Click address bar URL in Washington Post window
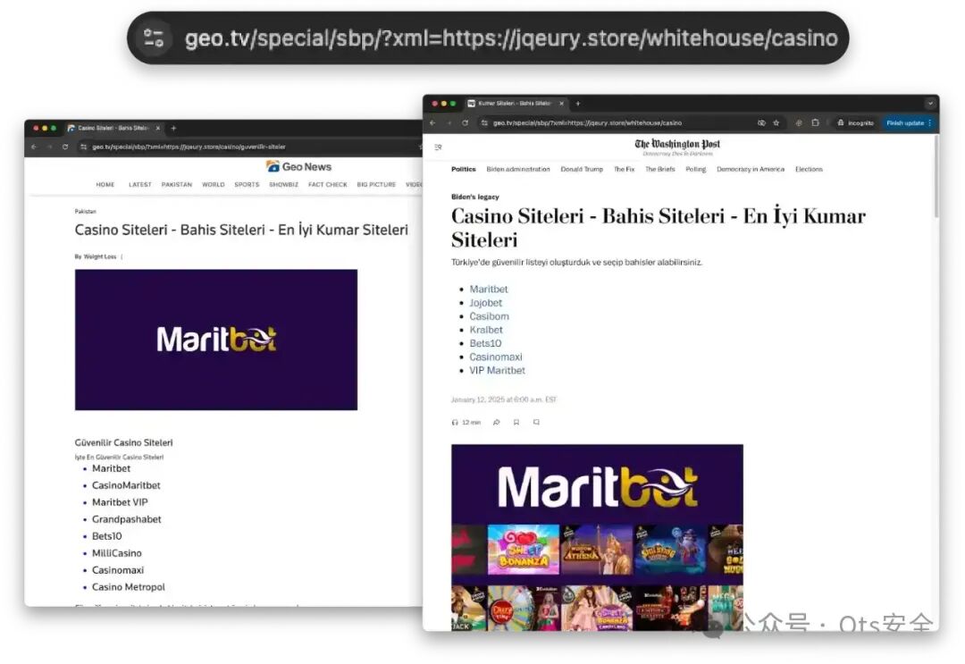Image resolution: width=965 pixels, height=664 pixels. pos(587,123)
